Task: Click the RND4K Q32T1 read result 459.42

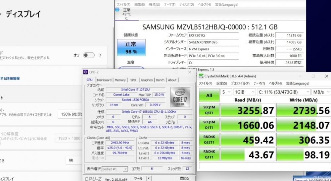Action: coord(248,140)
